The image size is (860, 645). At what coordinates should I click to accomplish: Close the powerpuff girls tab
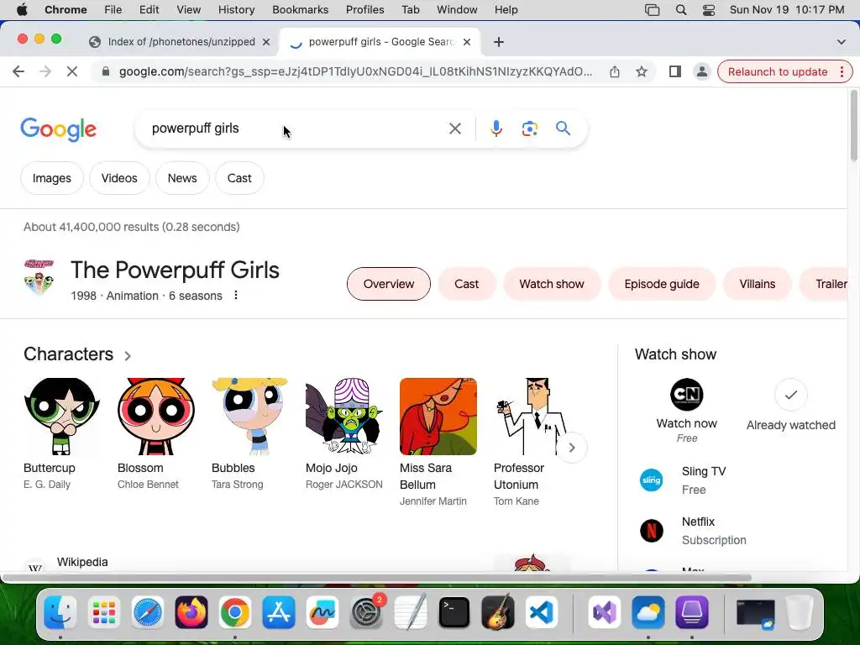click(467, 42)
